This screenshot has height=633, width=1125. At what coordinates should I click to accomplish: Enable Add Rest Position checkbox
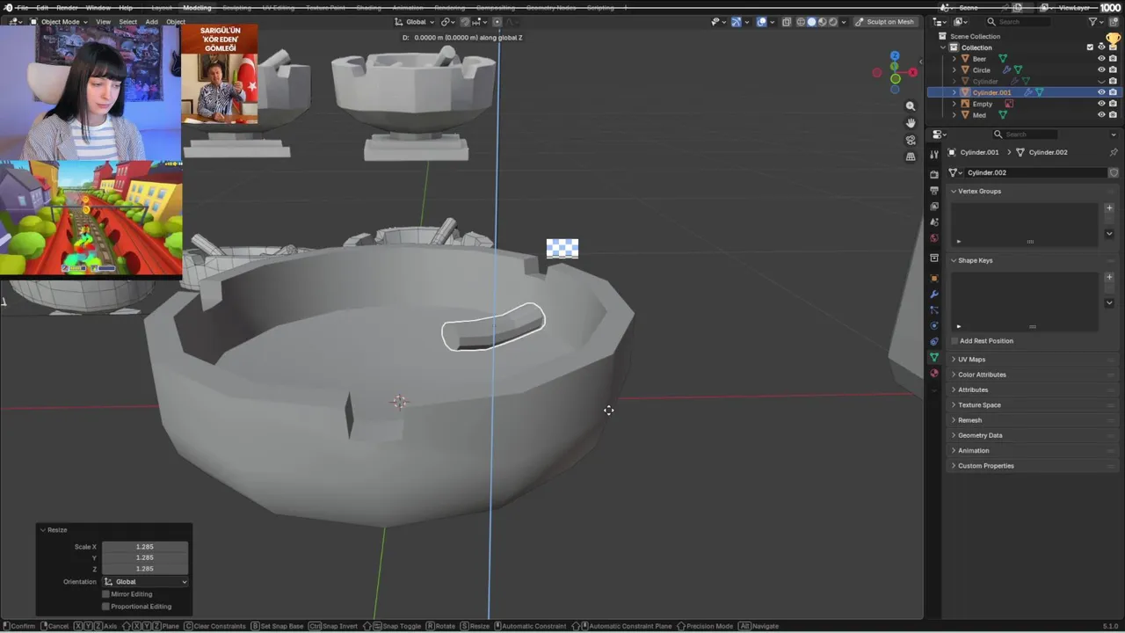[954, 341]
